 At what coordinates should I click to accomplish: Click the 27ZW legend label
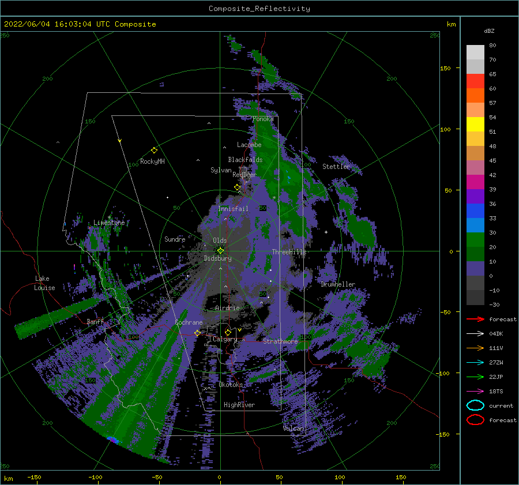tap(496, 363)
